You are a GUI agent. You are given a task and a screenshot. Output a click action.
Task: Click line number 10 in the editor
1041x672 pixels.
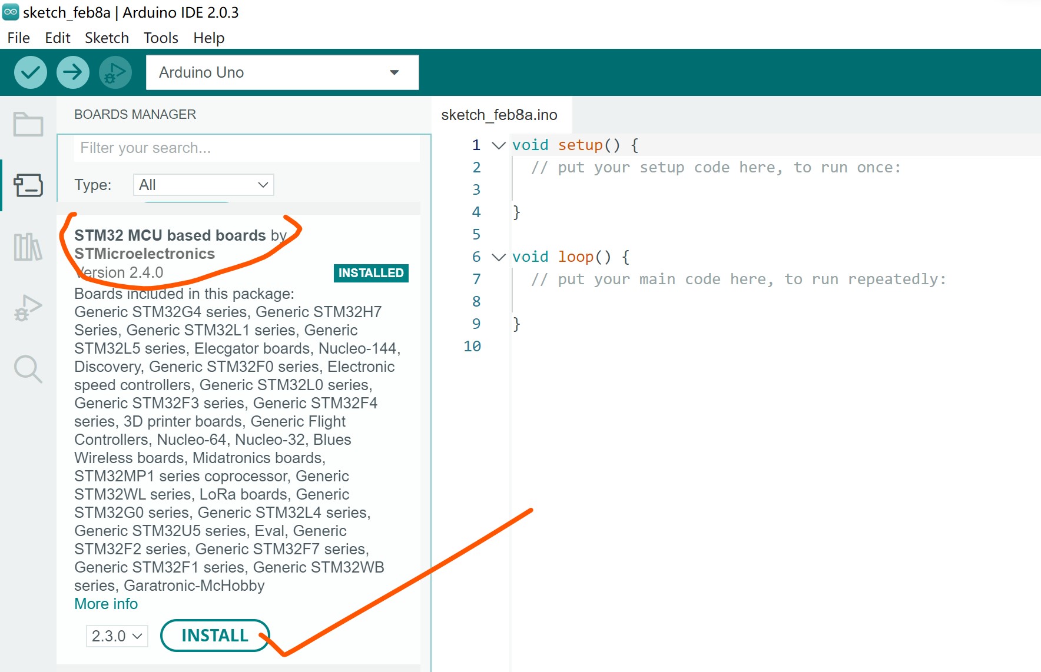[472, 346]
